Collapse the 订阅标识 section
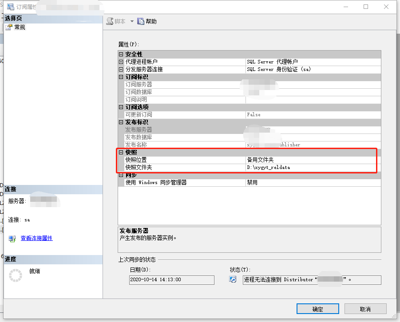 tap(121, 76)
